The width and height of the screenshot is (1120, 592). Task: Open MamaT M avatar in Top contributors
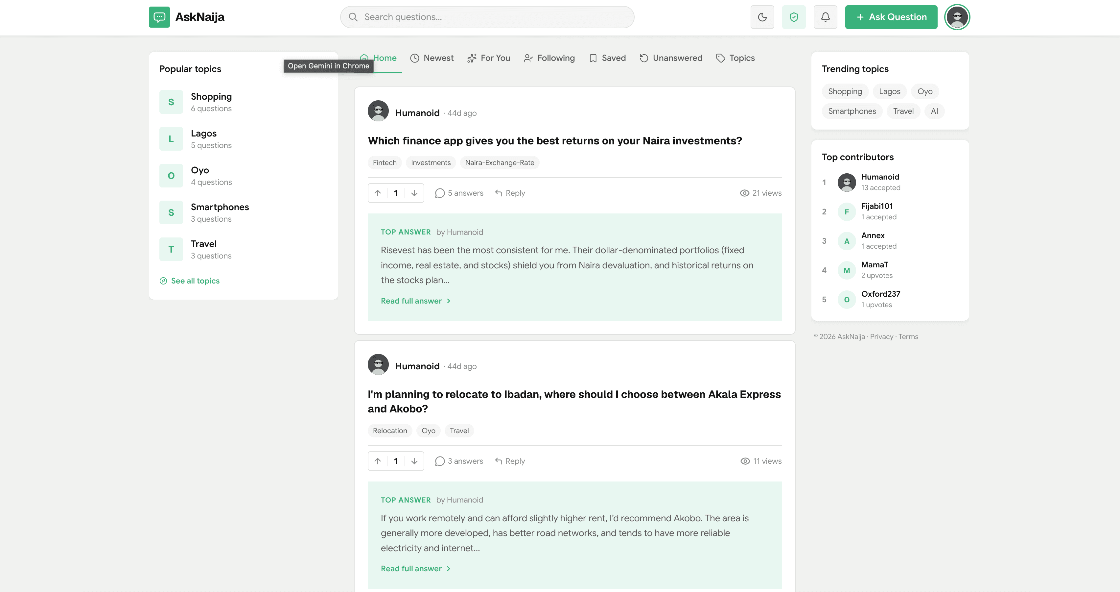pyautogui.click(x=847, y=270)
